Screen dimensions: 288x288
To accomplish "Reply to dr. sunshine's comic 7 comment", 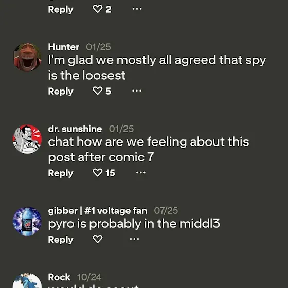I will point(61,173).
